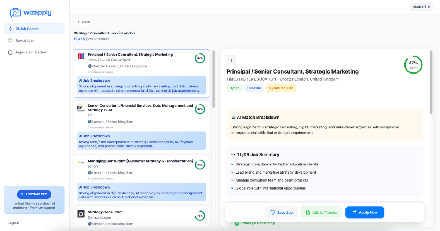This screenshot has width=440, height=231.
Task: Click the Application Tracker clipboard icon
Action: (10, 52)
